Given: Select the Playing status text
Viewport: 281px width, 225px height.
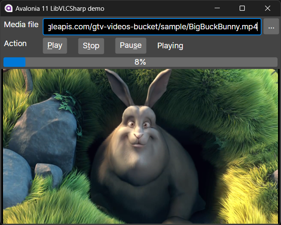Looking at the screenshot, I should (x=170, y=46).
